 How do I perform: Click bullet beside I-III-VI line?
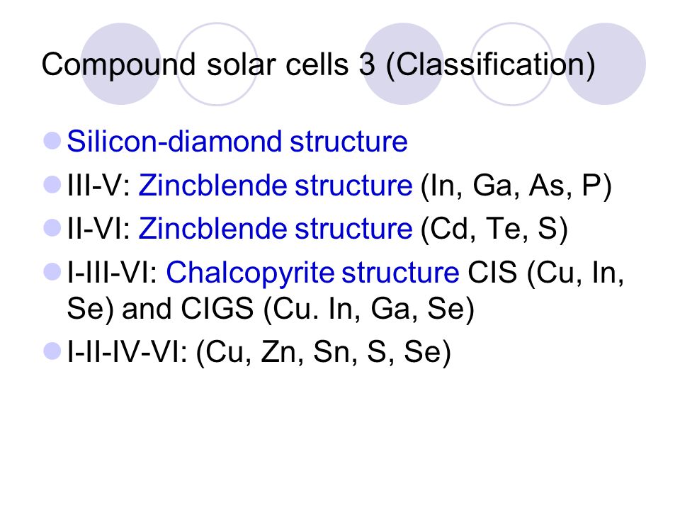point(52,272)
